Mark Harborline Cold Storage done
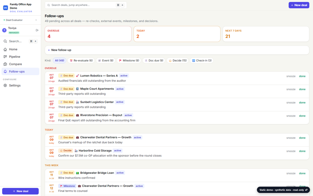The width and height of the screenshot is (313, 196). point(302,151)
